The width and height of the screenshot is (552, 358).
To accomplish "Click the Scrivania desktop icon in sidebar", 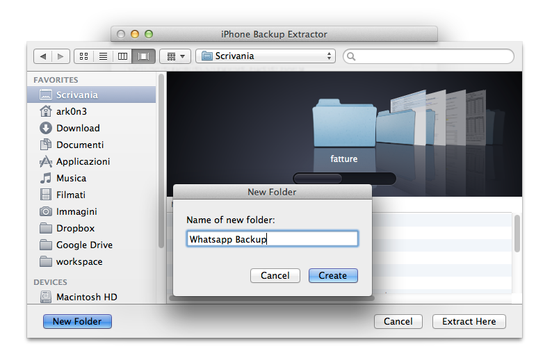I will tap(46, 95).
